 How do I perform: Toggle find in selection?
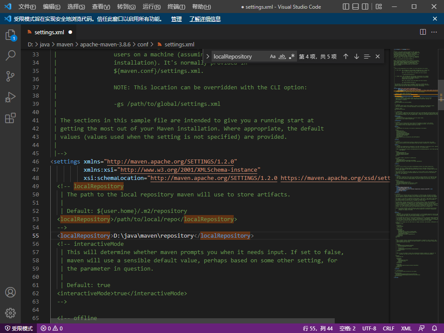pos(367,56)
